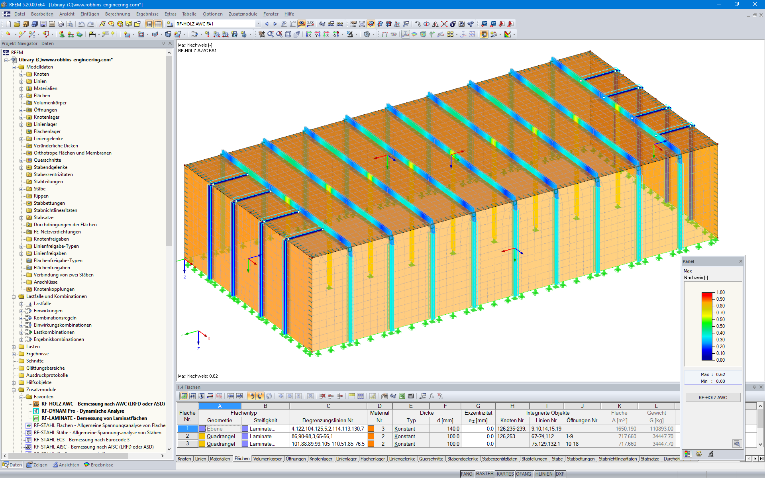765x478 pixels.
Task: Switch to the Querschnitte table tab
Action: point(431,459)
